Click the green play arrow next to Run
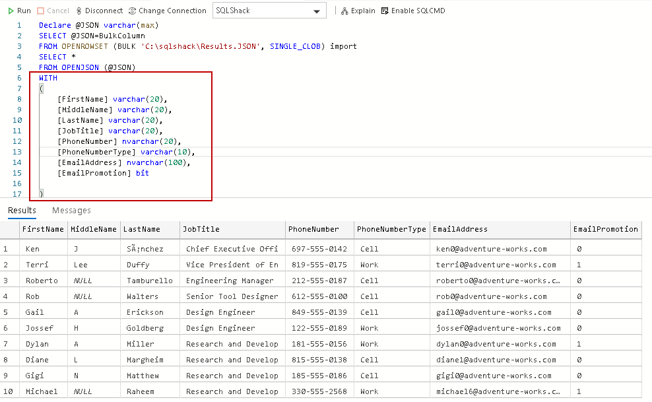652x402 pixels. [10, 10]
